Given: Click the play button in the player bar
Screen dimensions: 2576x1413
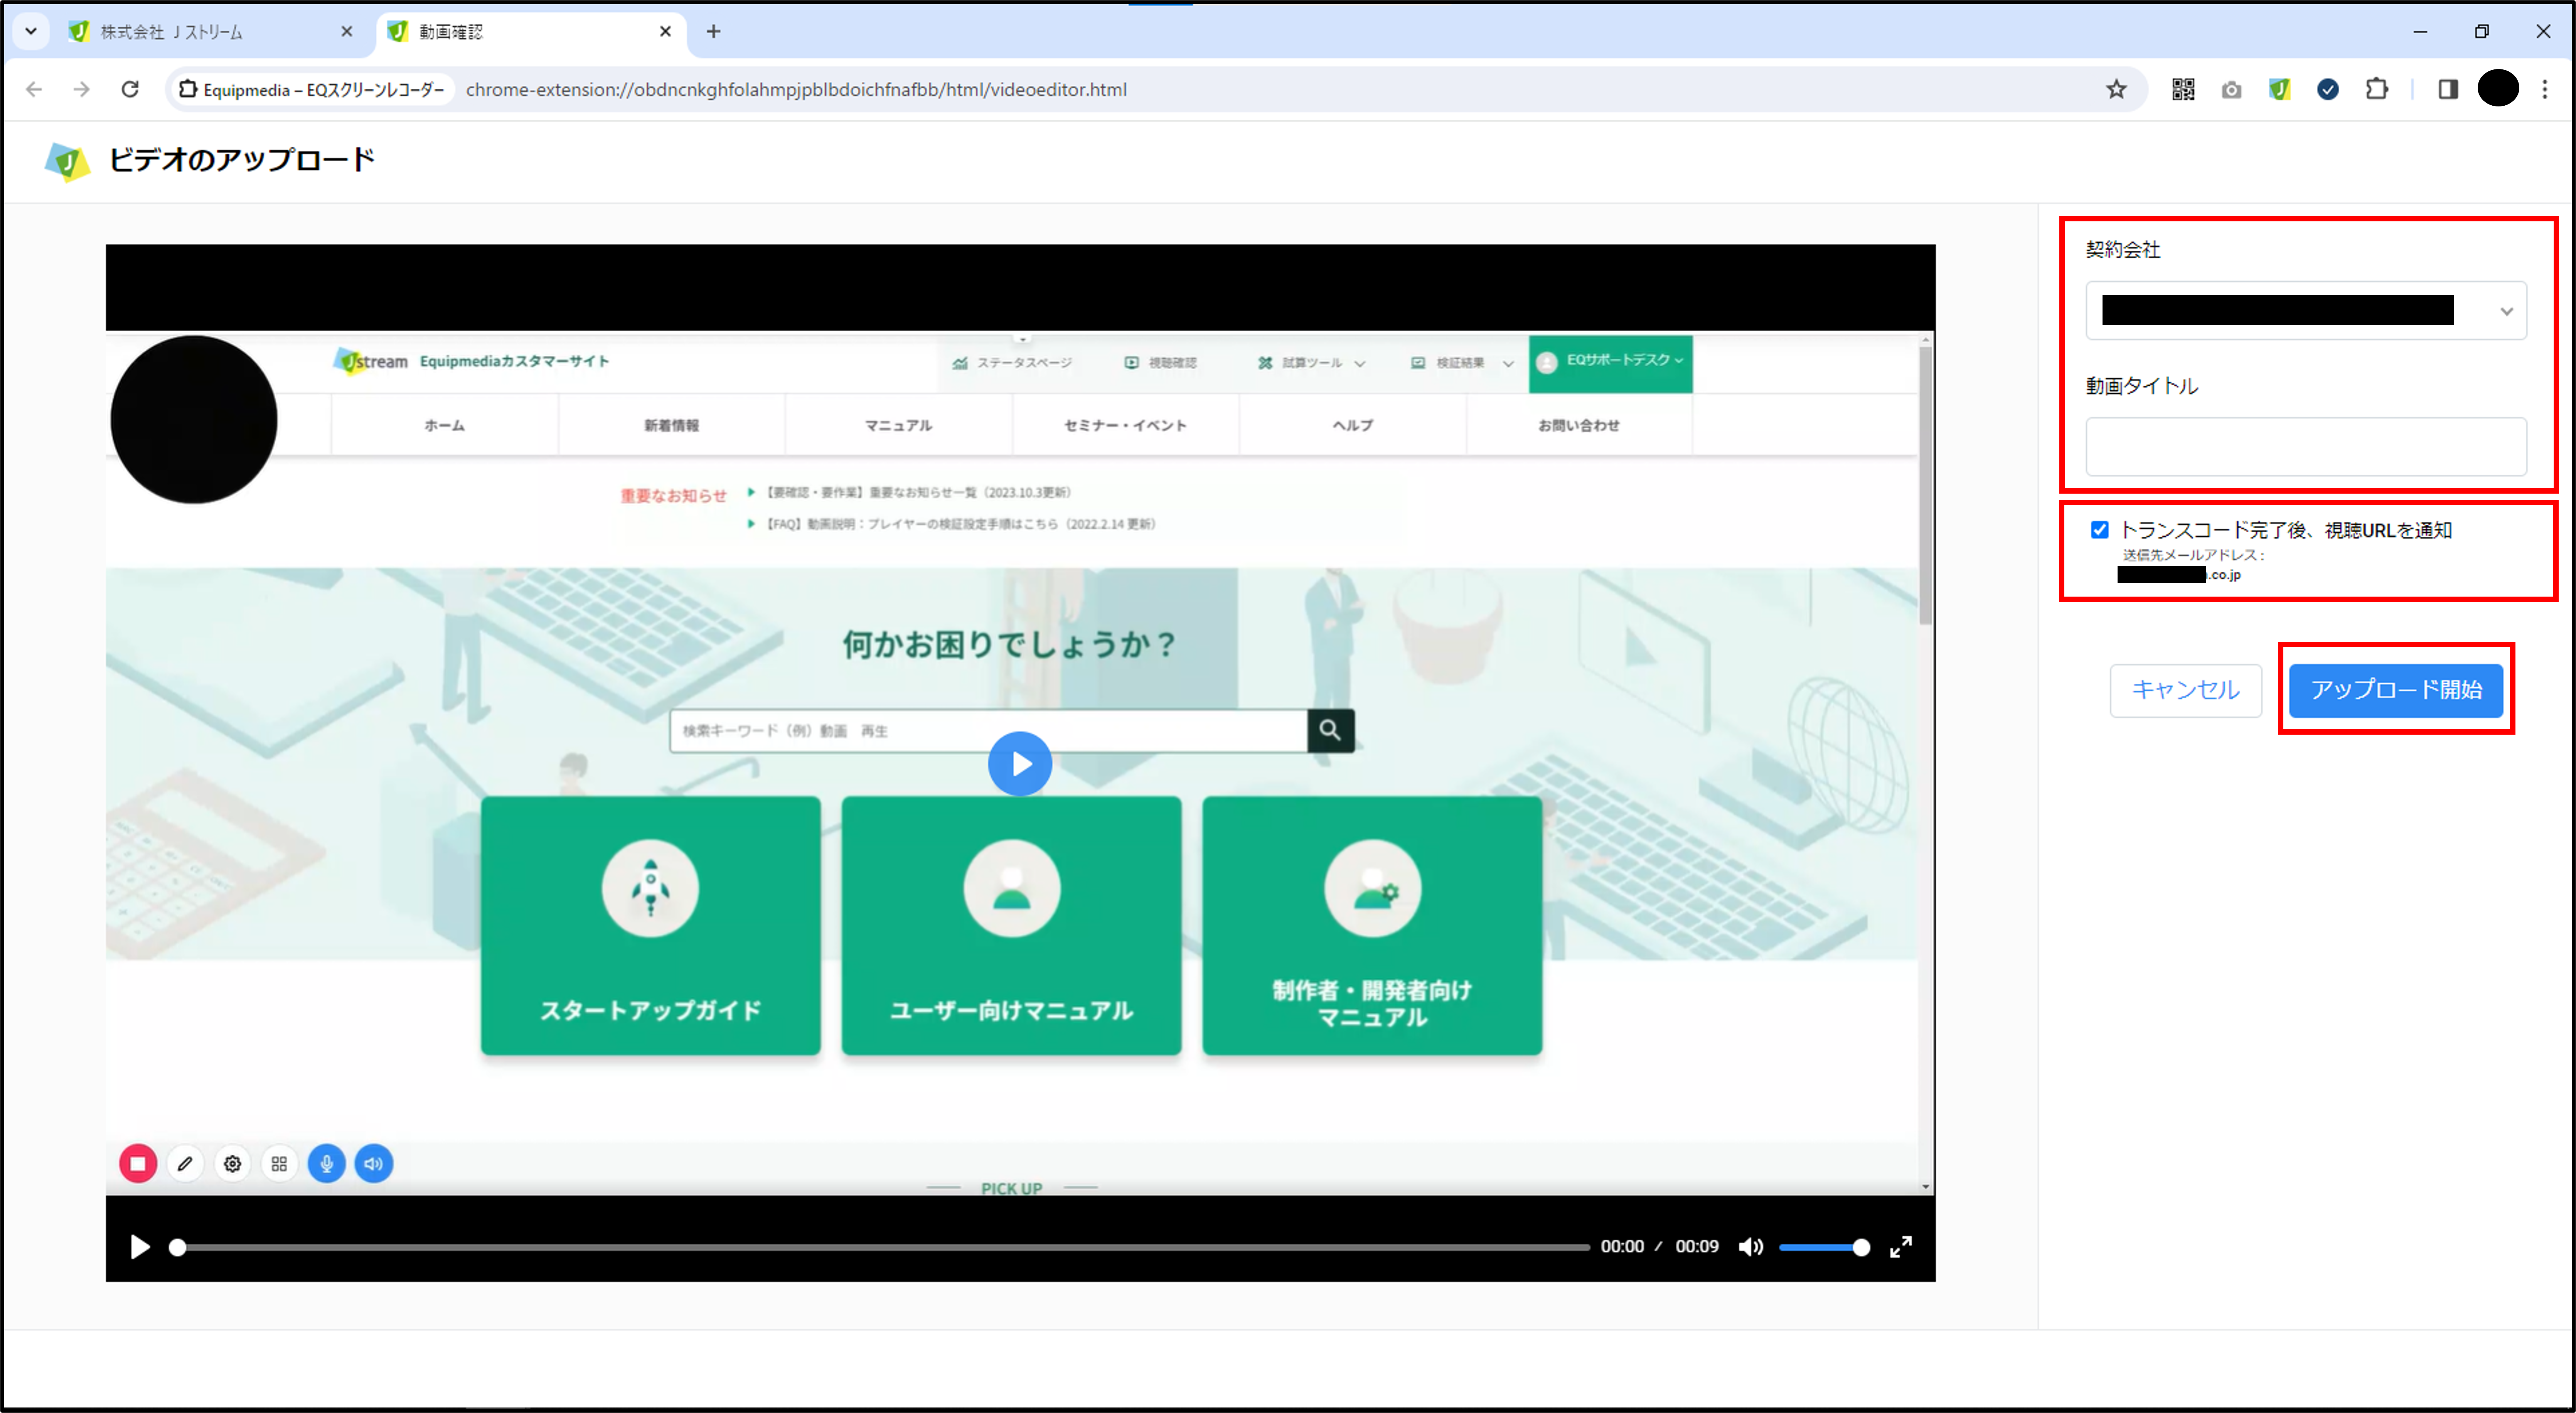Looking at the screenshot, I should coord(140,1247).
